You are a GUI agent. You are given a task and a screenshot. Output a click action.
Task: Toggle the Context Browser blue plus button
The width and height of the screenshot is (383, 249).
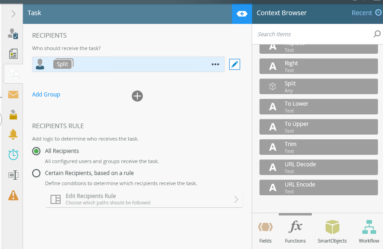(x=242, y=14)
